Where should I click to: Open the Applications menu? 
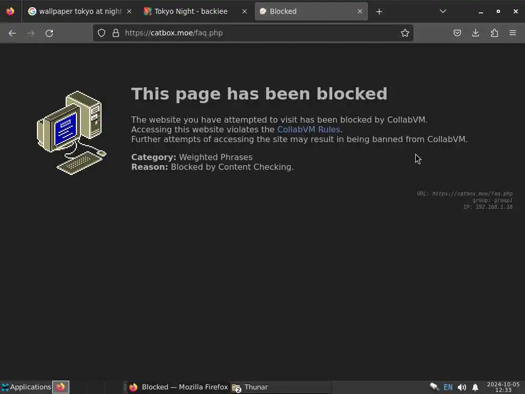pos(26,387)
